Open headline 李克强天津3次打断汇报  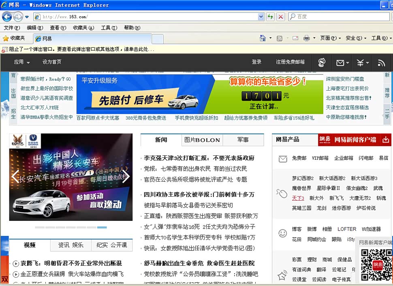[199, 158]
